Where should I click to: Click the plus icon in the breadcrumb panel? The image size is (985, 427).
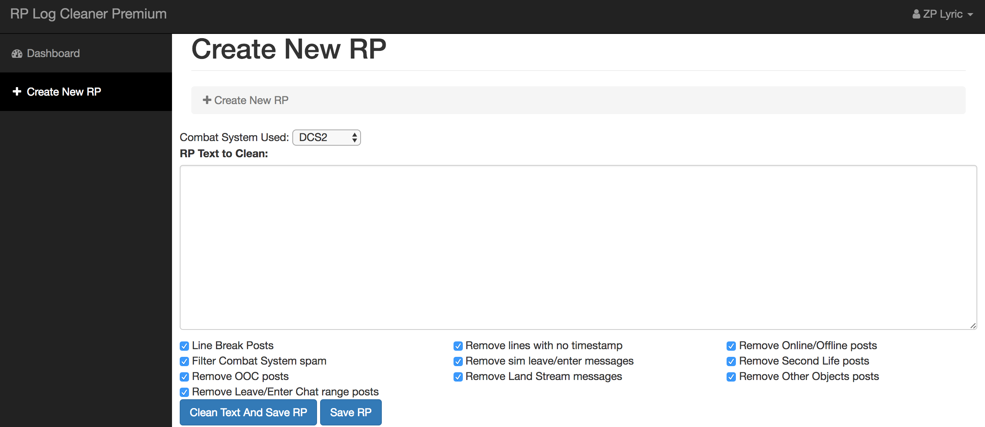207,100
